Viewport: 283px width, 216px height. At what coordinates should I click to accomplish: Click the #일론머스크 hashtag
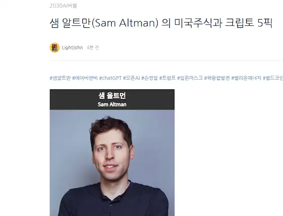[190, 78]
